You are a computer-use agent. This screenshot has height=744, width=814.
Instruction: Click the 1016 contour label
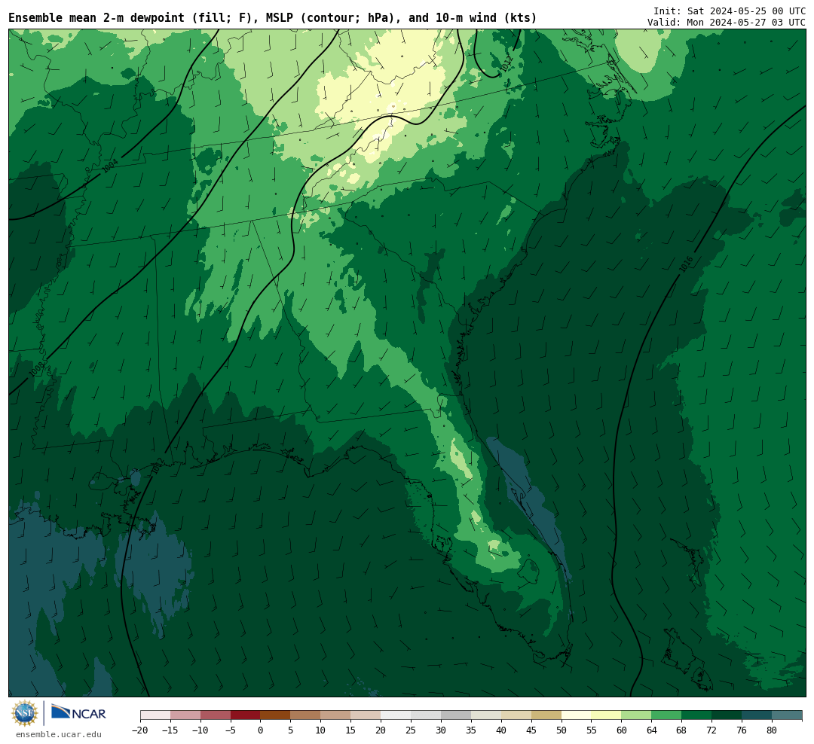pyautogui.click(x=687, y=264)
